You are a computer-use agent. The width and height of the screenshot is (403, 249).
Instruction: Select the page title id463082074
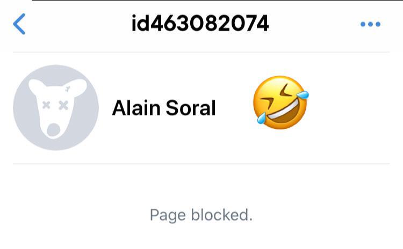(200, 24)
